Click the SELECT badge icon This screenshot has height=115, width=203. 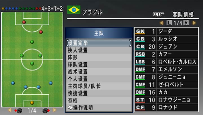(x=158, y=14)
